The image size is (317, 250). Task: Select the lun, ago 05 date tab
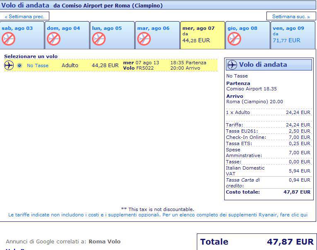(x=112, y=35)
